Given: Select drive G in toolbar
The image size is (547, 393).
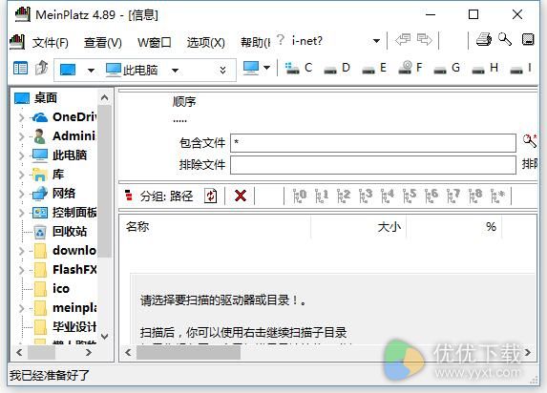Looking at the screenshot, I should 447,68.
